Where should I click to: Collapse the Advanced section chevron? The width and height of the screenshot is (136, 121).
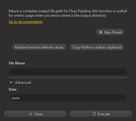point(11,82)
